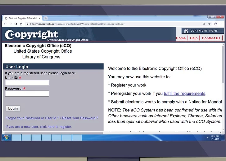The width and height of the screenshot is (226, 161).
Task: Go to Contact Us page
Action: pos(211,38)
